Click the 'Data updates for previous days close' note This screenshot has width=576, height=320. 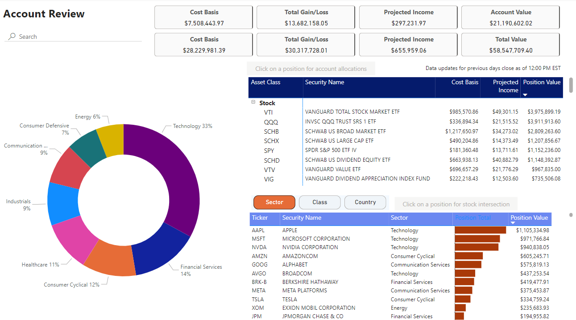[493, 68]
